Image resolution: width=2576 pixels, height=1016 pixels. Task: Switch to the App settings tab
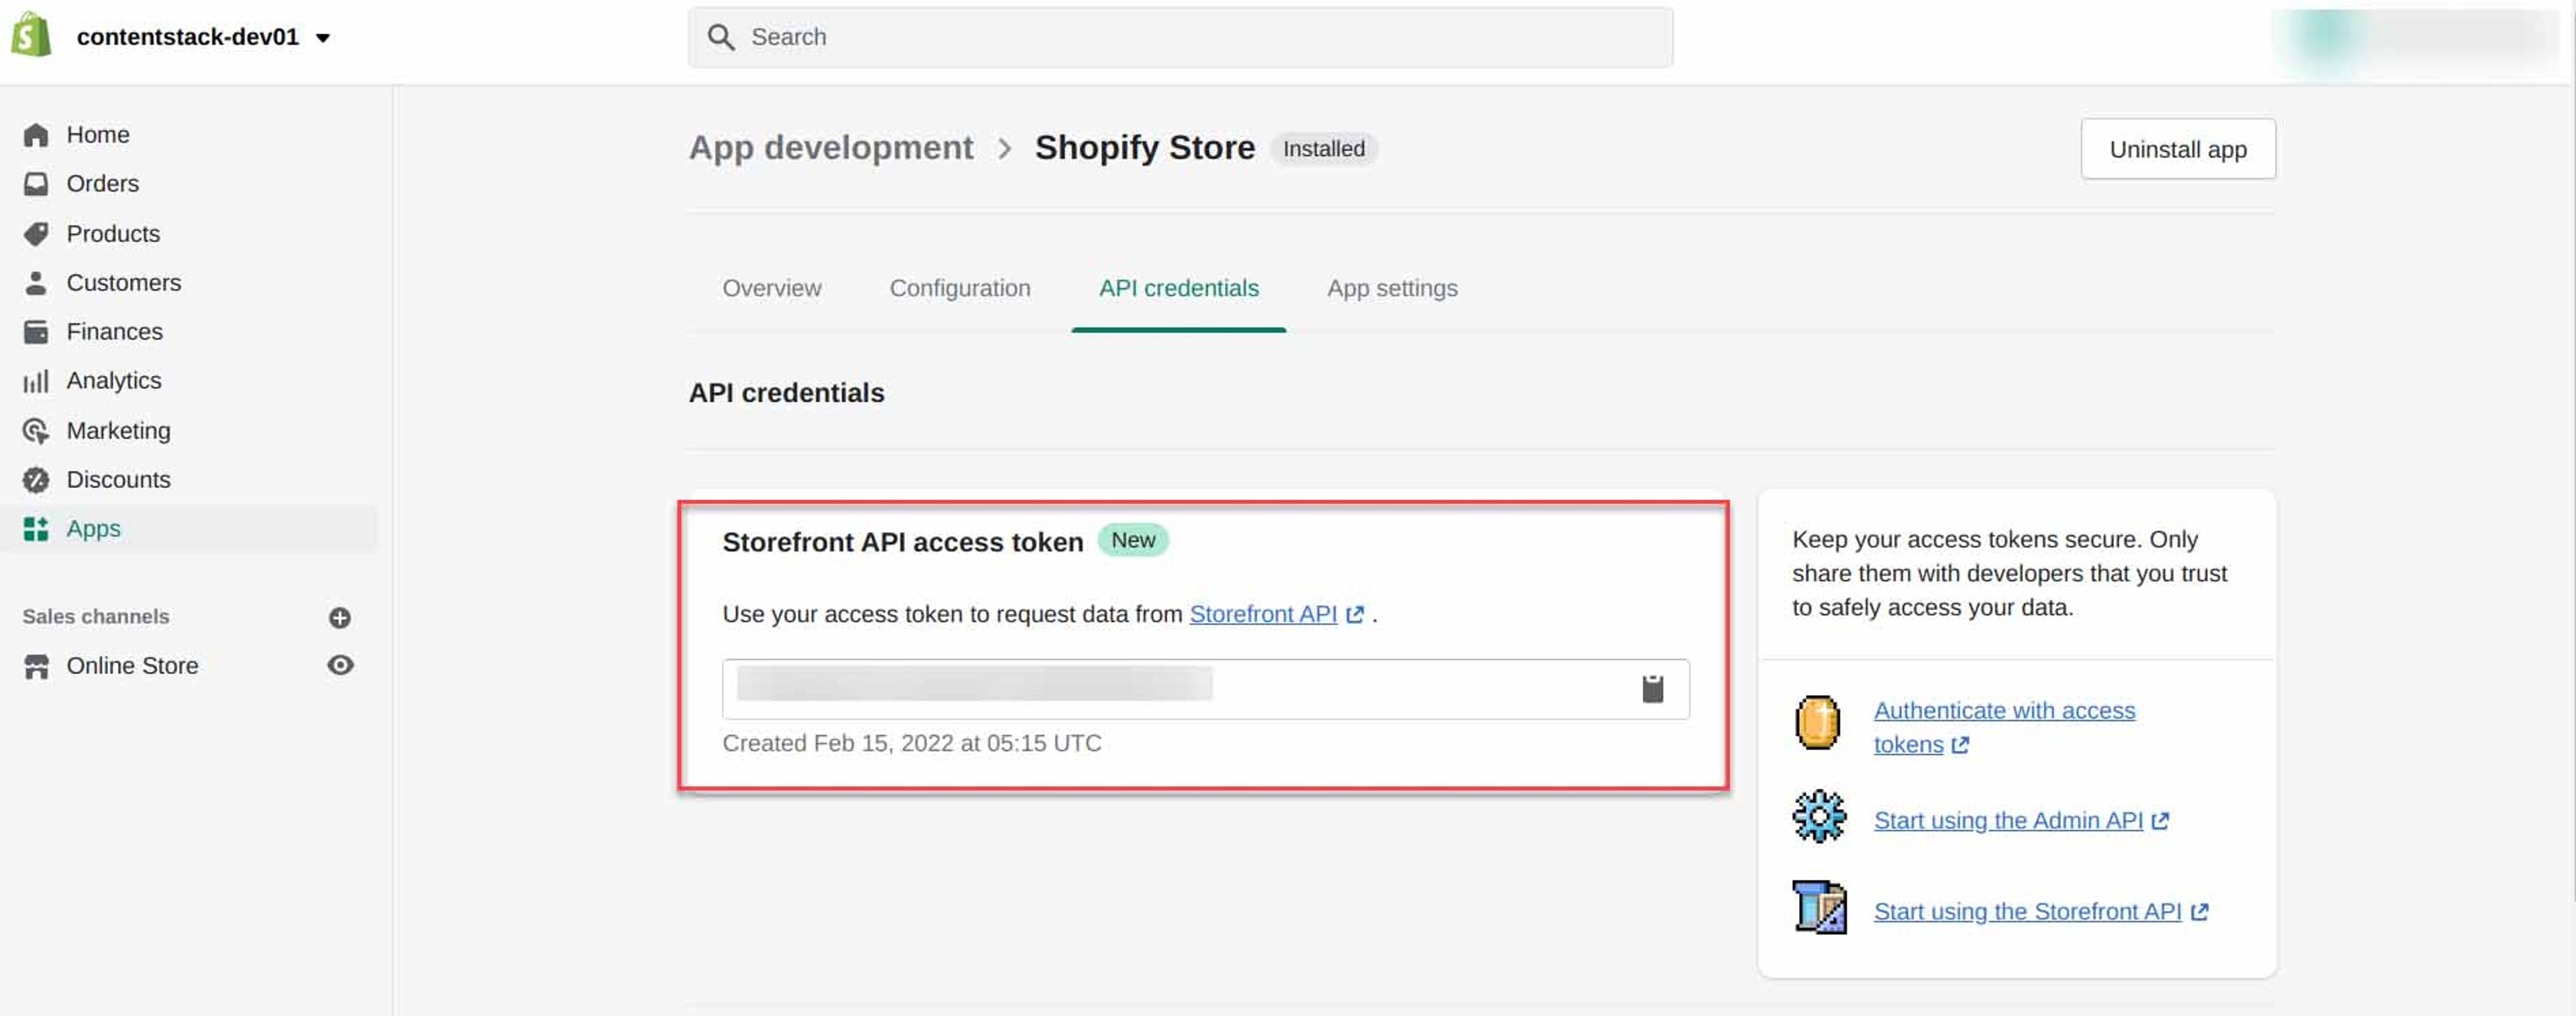tap(1392, 288)
